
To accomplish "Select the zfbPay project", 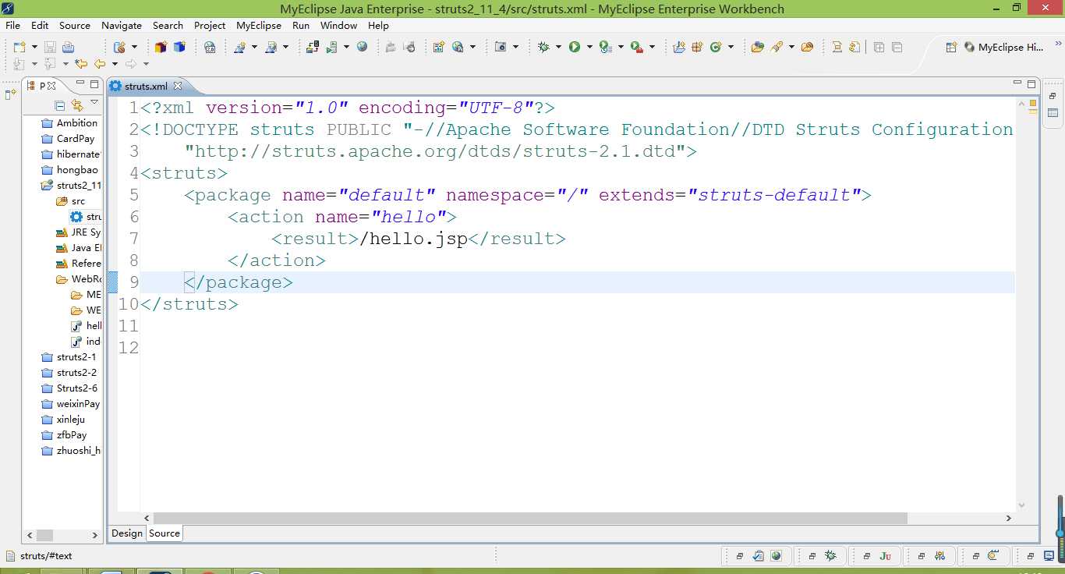I will pos(64,435).
